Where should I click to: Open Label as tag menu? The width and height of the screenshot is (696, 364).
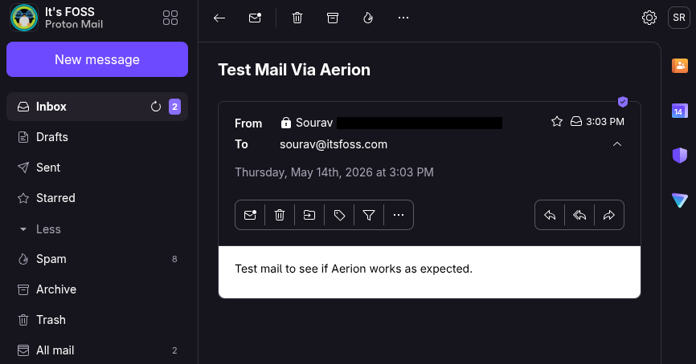pos(339,215)
